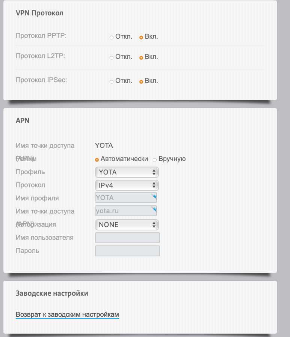
Task: Click the blue corner icon in yota.ru field
Action: pyautogui.click(x=154, y=209)
